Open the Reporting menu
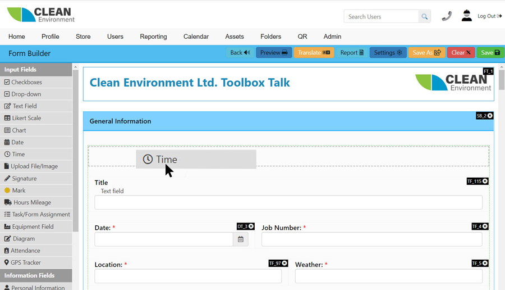This screenshot has height=290, width=505. (x=153, y=37)
